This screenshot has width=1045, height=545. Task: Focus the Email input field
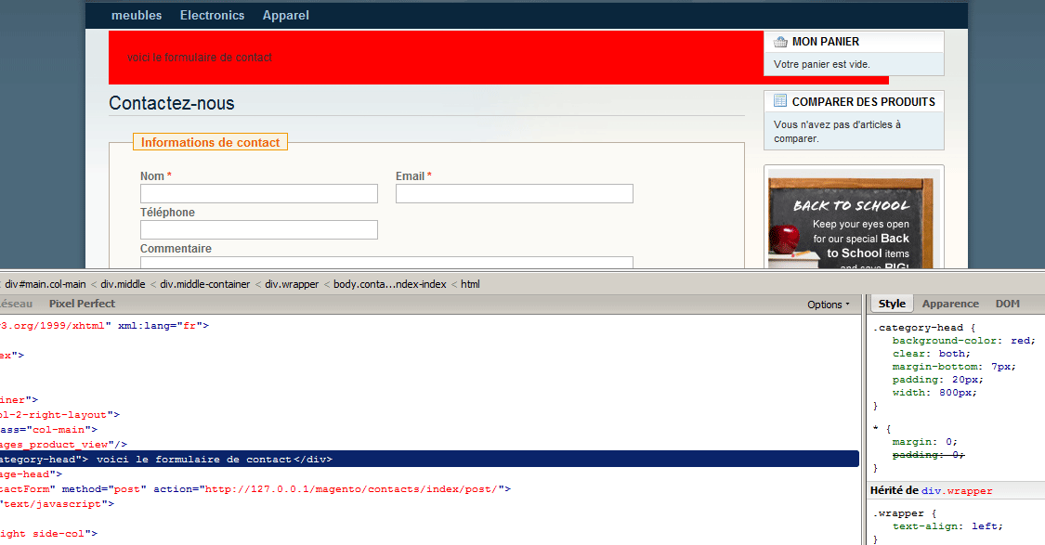click(x=514, y=193)
